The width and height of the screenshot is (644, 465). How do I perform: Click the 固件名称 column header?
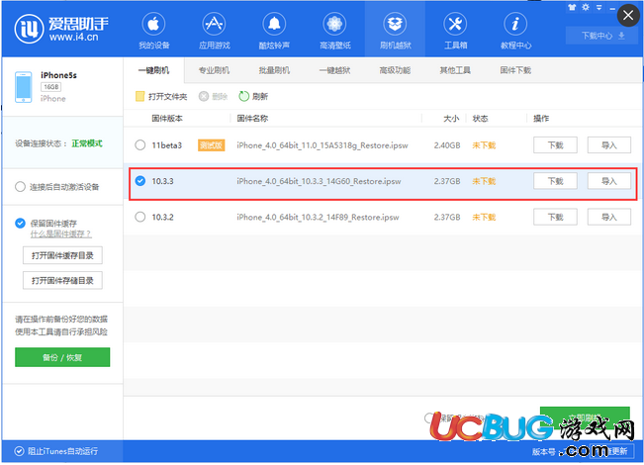click(252, 119)
